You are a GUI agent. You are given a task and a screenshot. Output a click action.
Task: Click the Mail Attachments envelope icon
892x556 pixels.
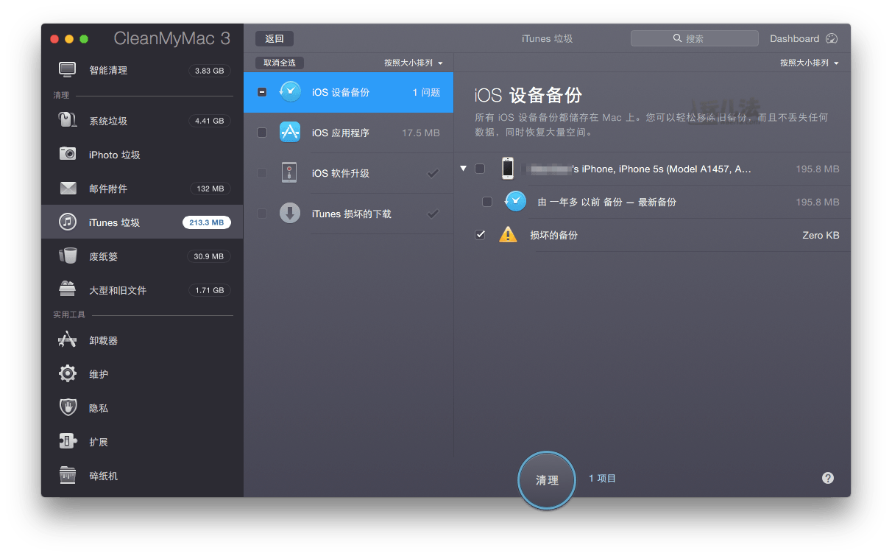click(68, 189)
